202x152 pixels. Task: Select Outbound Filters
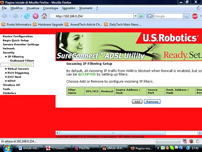coord(22,61)
